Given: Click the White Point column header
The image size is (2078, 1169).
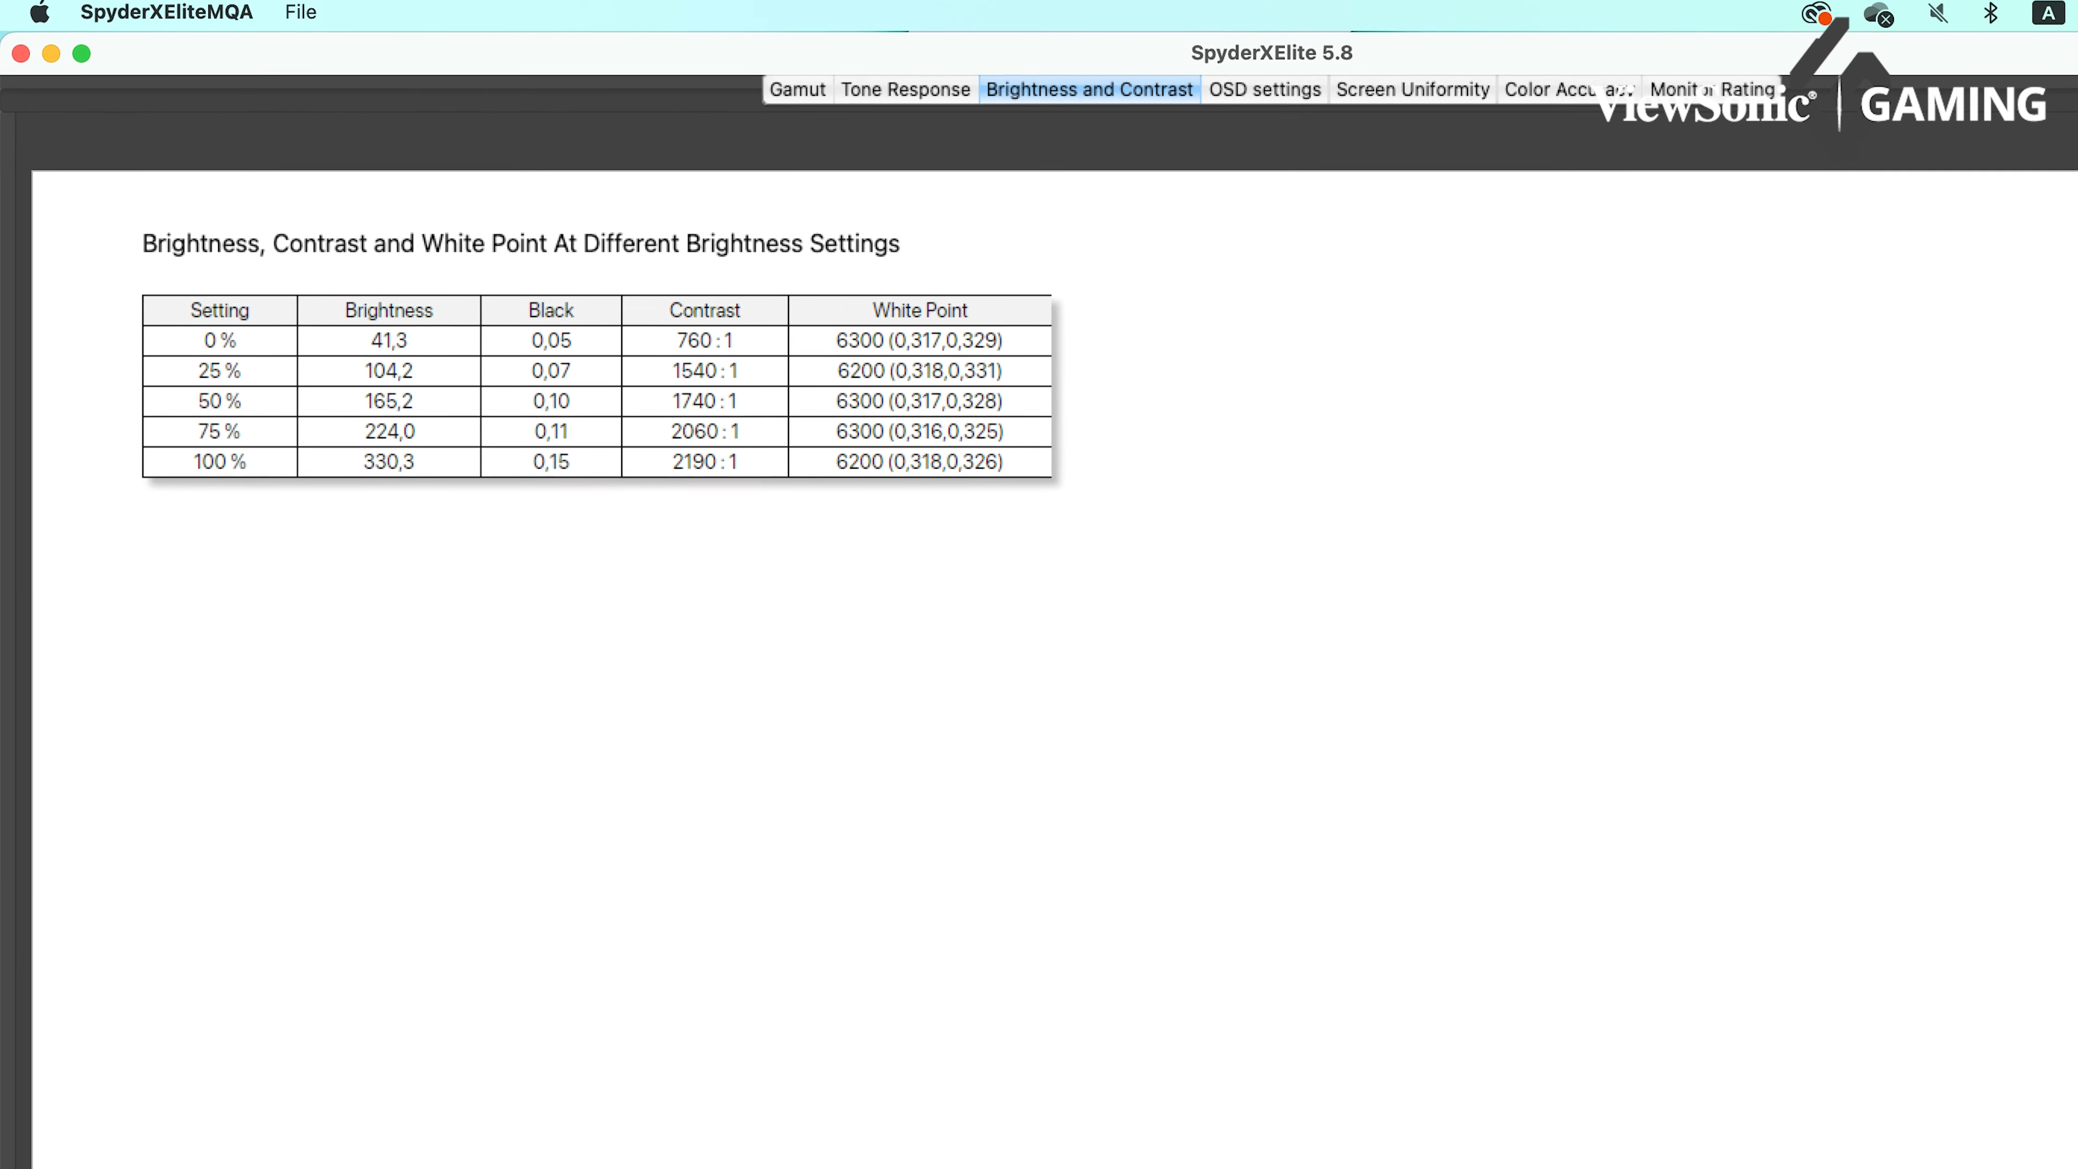Looking at the screenshot, I should tap(919, 311).
